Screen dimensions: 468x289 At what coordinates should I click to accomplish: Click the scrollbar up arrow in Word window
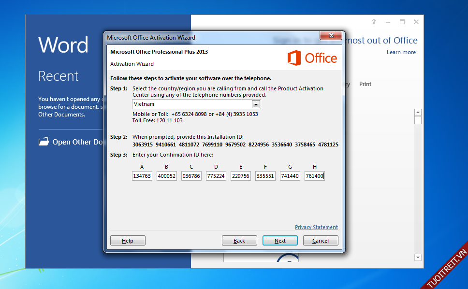point(418,113)
